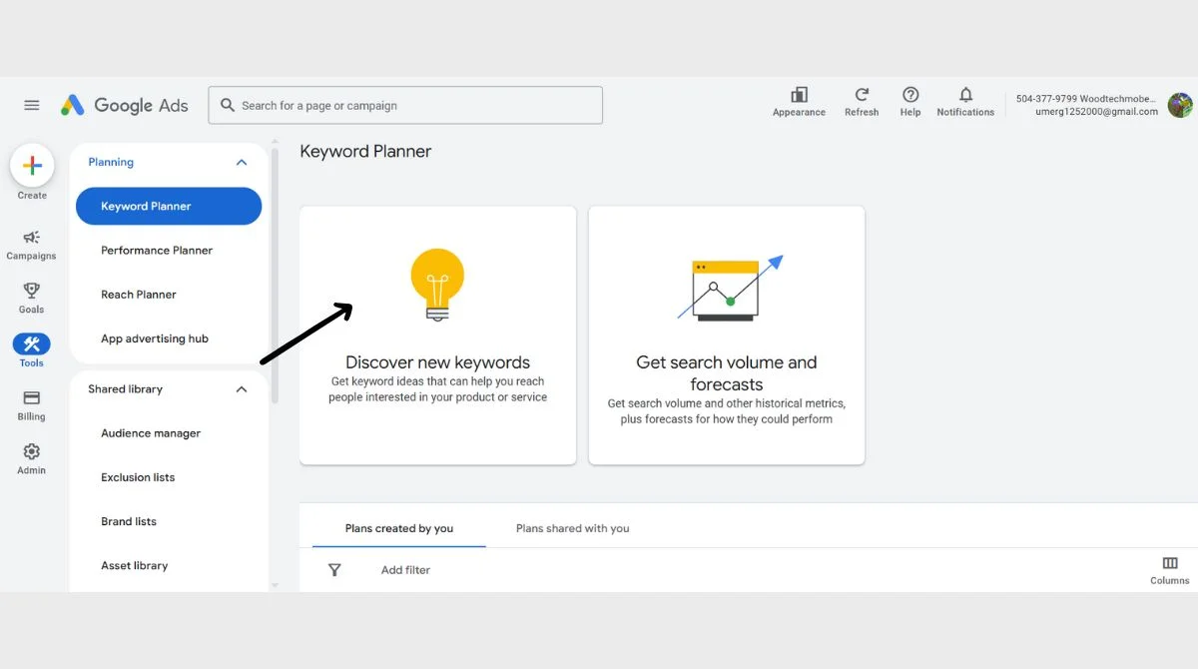The width and height of the screenshot is (1198, 669).
Task: Click the Discover new keywords card title
Action: 437,362
